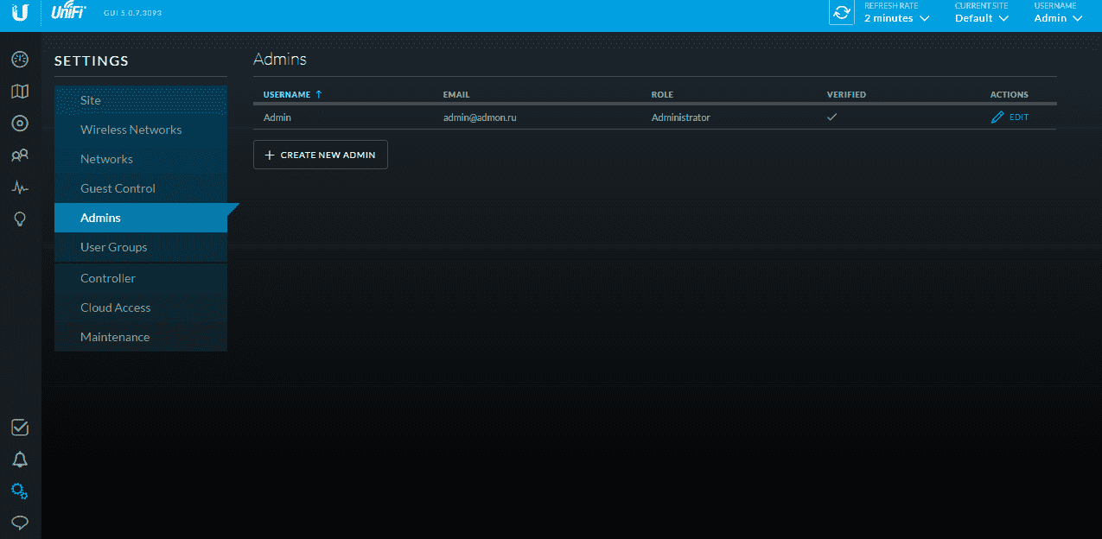Select Site in Settings menu

(x=141, y=100)
